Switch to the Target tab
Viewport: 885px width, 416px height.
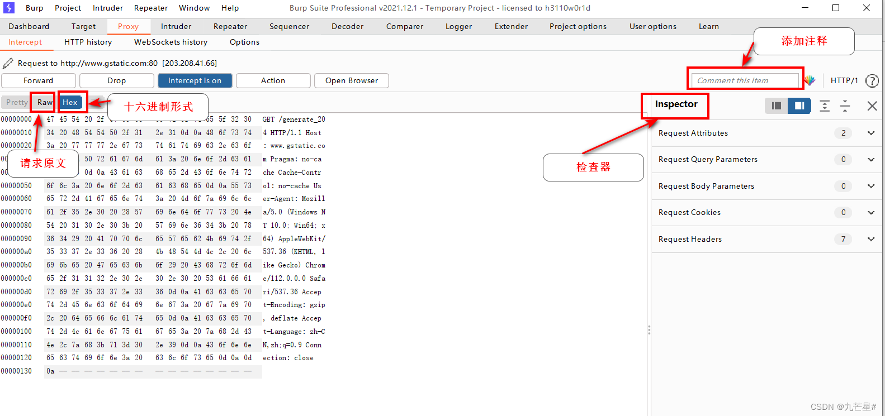[83, 26]
